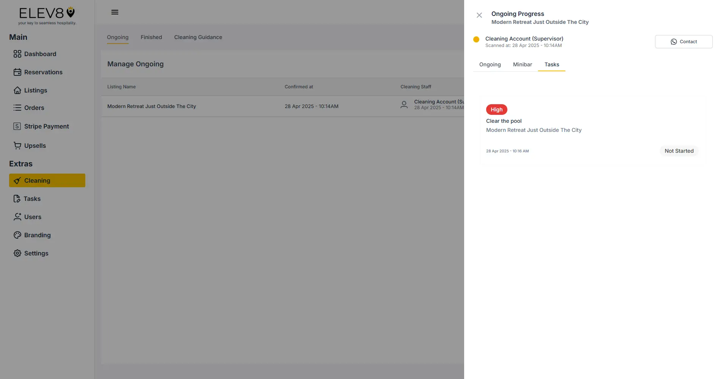The height and width of the screenshot is (379, 722).
Task: View the Listings page
Action: 36,90
